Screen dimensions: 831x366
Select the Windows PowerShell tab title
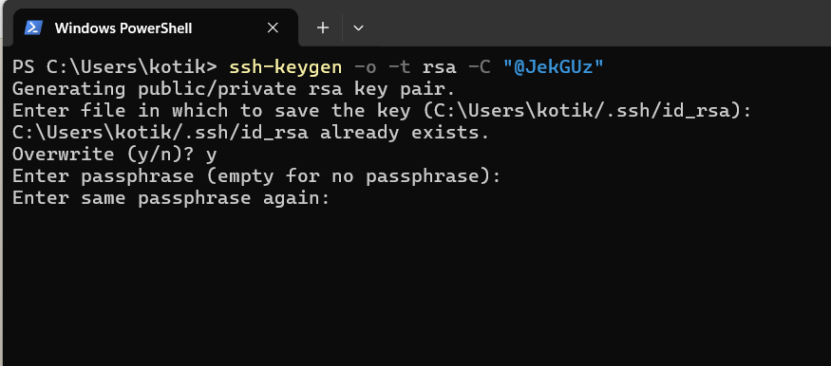pos(123,28)
